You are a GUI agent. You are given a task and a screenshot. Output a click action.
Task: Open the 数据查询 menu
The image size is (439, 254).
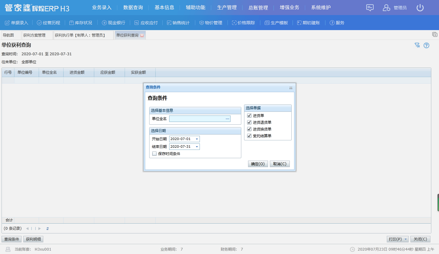point(133,8)
